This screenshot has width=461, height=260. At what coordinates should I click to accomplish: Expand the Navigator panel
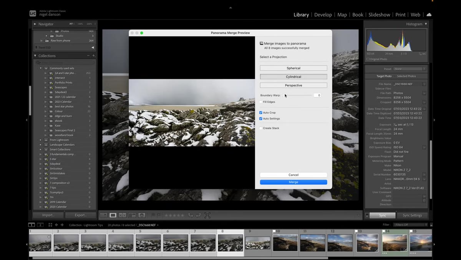(x=35, y=24)
